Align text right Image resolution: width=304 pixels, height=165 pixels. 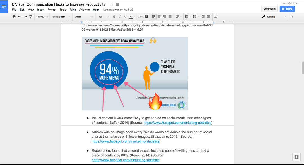164,17
